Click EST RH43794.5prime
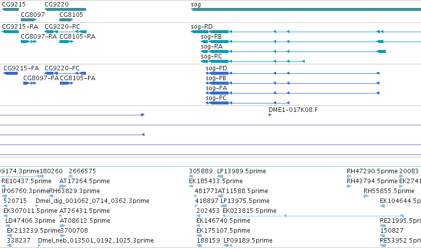 [x=372, y=181]
